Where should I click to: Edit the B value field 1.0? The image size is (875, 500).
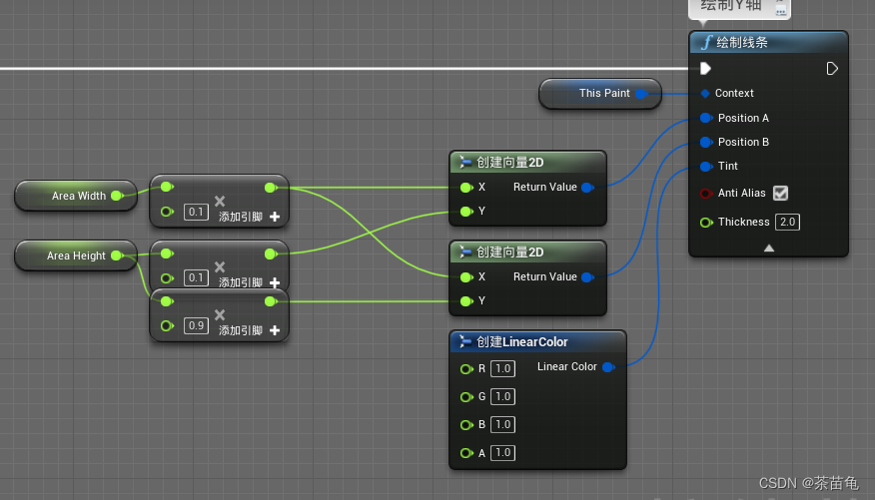click(502, 424)
